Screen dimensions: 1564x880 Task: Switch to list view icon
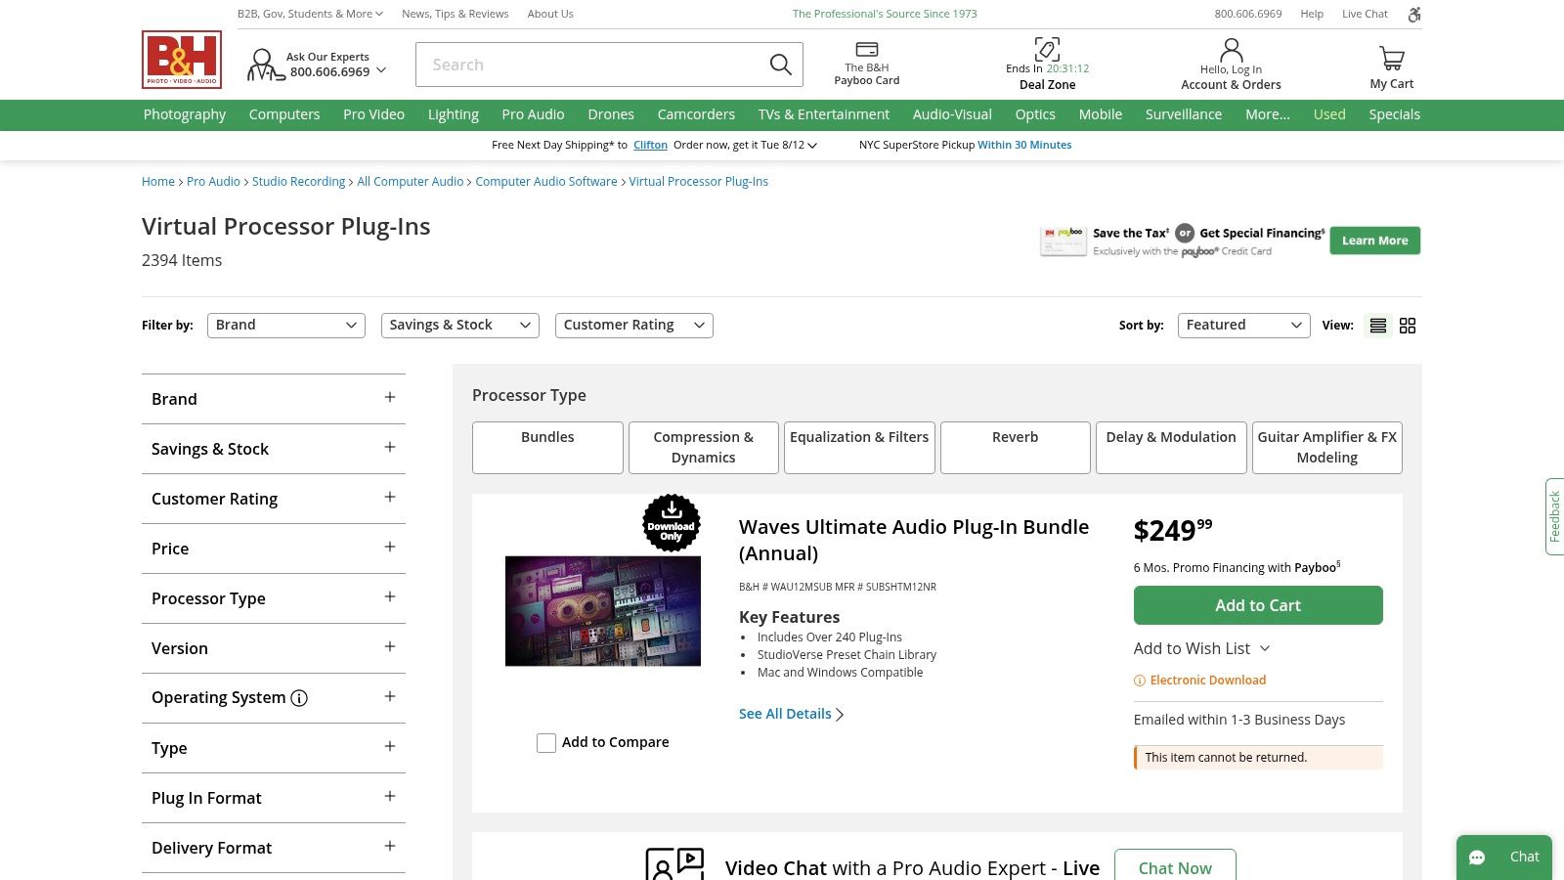point(1378,326)
